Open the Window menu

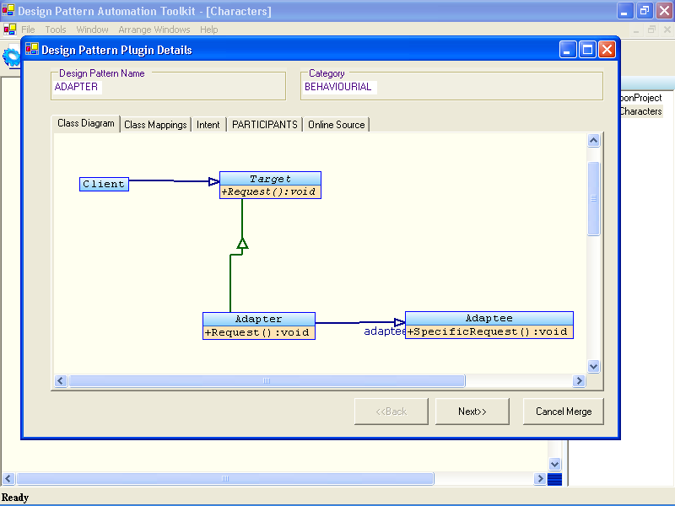click(92, 30)
